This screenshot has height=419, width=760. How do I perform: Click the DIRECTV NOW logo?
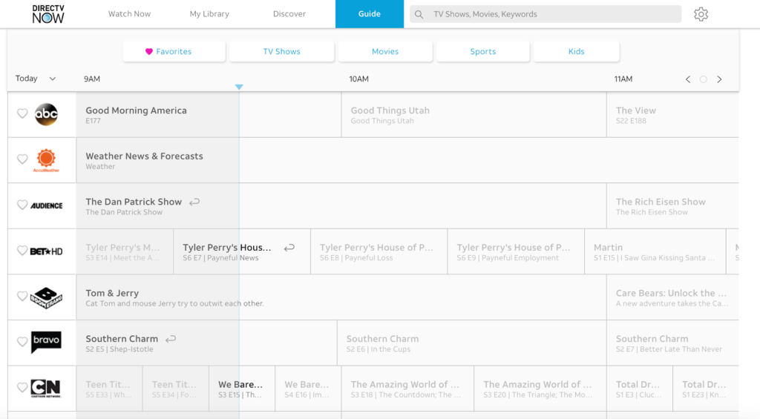coord(48,14)
